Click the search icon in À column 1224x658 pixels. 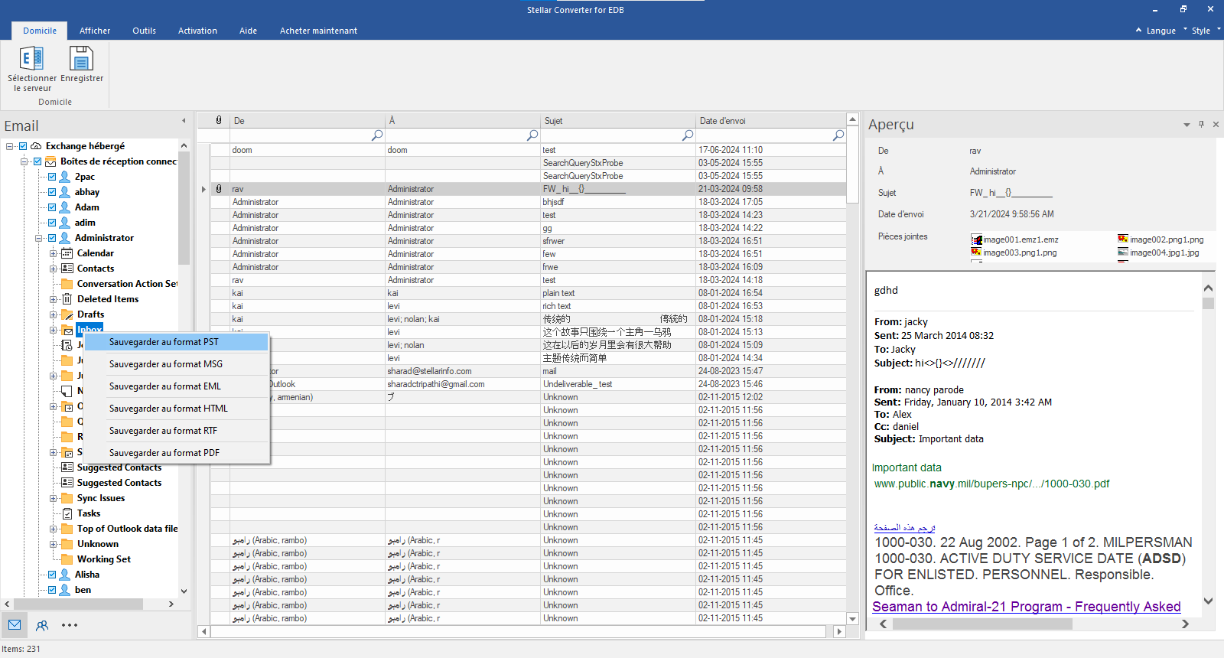532,135
